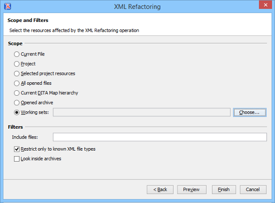Viewport: 275px width, 203px height.
Task: Go to previous step with Back button
Action: (x=160, y=190)
